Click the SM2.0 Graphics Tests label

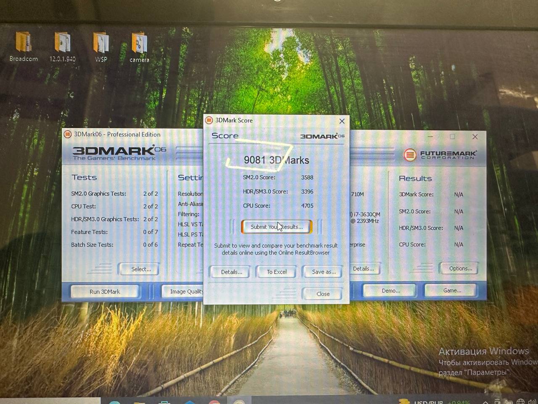(98, 194)
